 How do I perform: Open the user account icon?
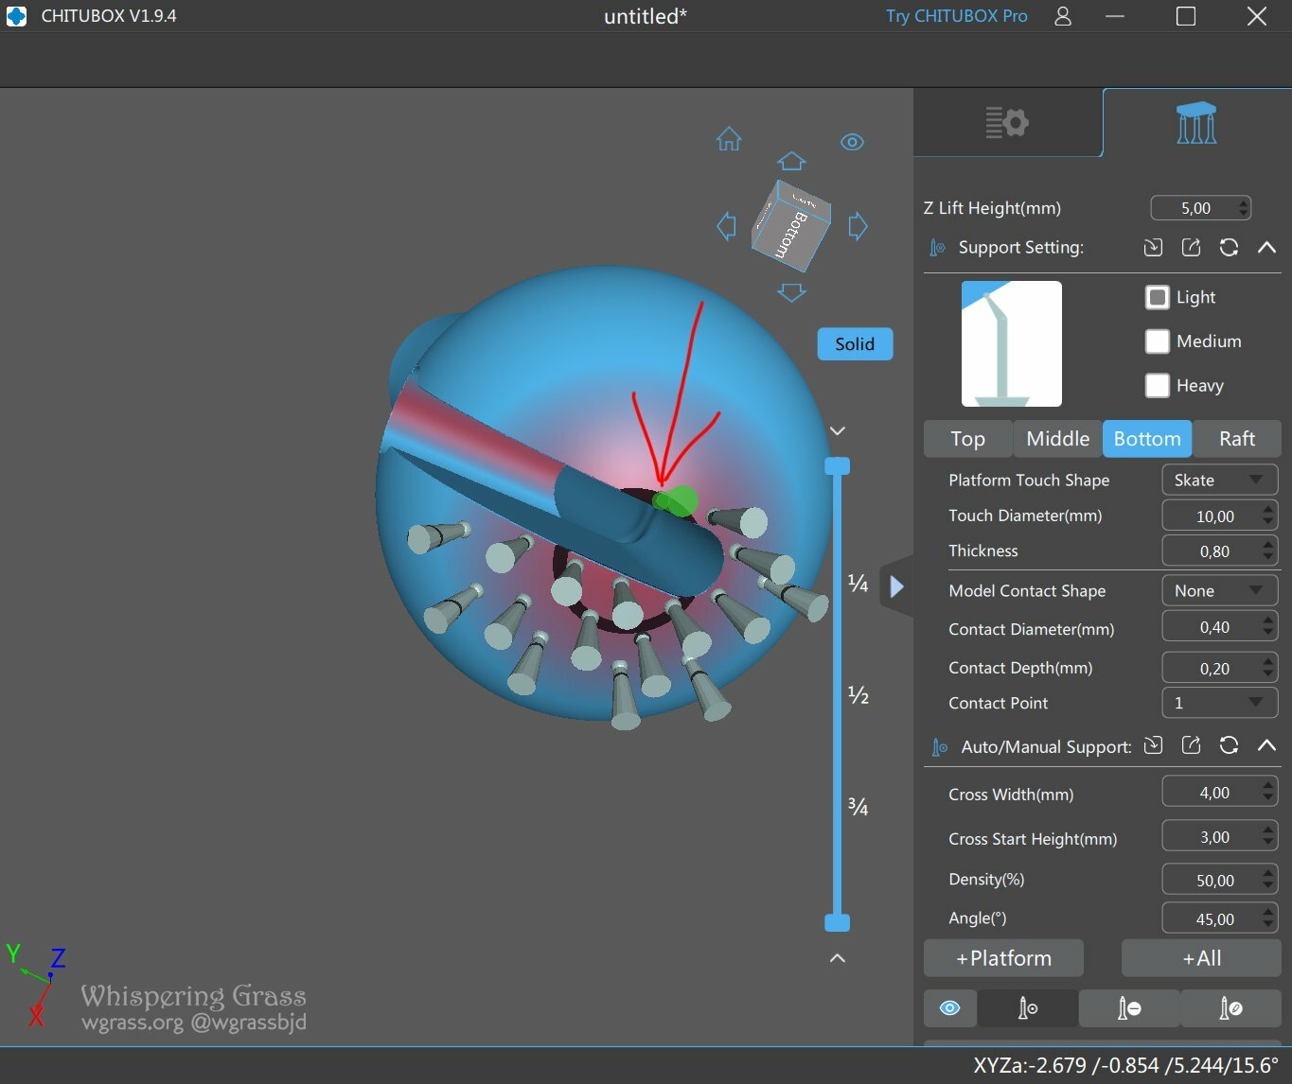tap(1063, 16)
